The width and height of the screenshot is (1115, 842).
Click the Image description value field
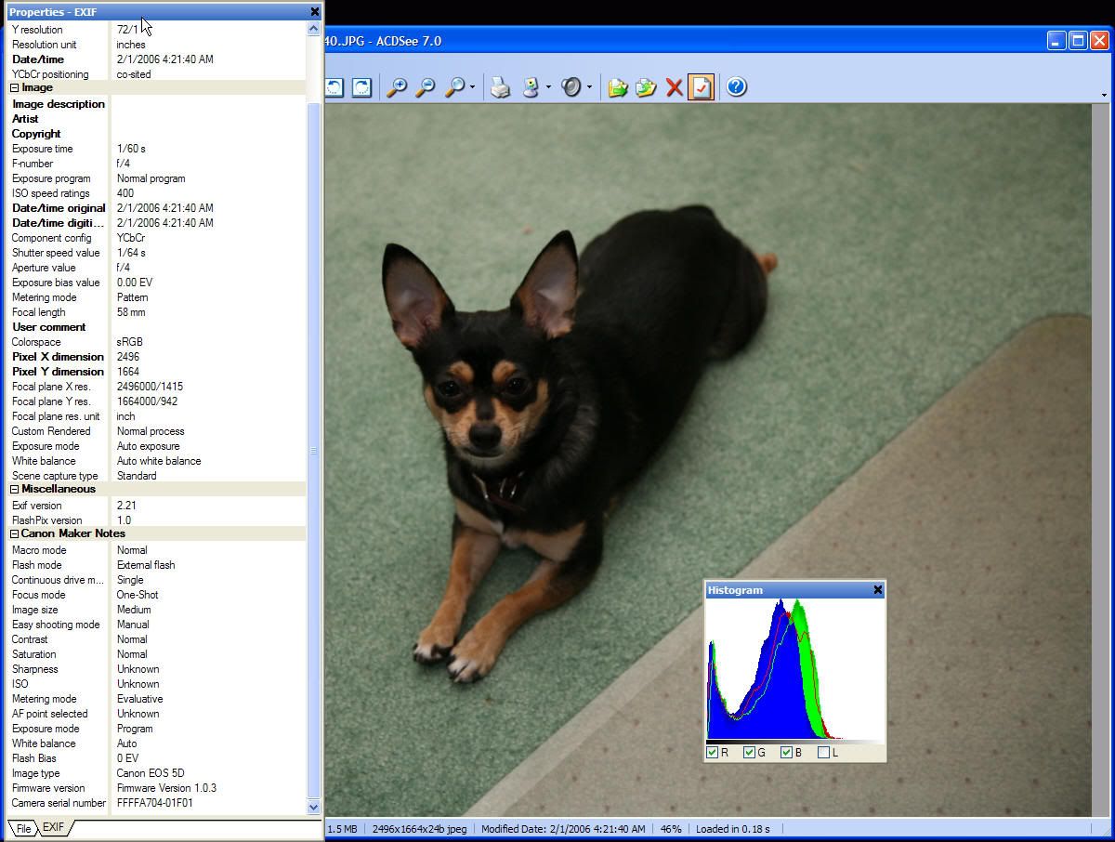208,104
